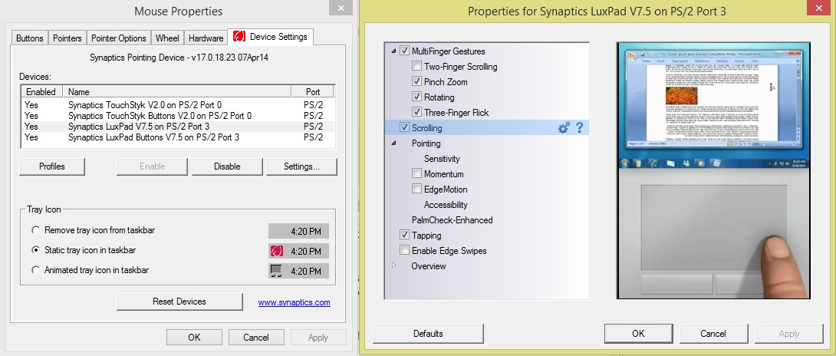
Task: Select the Device Settings tab
Action: 271,37
